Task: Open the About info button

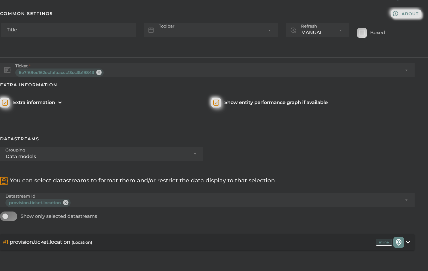Action: (x=406, y=14)
